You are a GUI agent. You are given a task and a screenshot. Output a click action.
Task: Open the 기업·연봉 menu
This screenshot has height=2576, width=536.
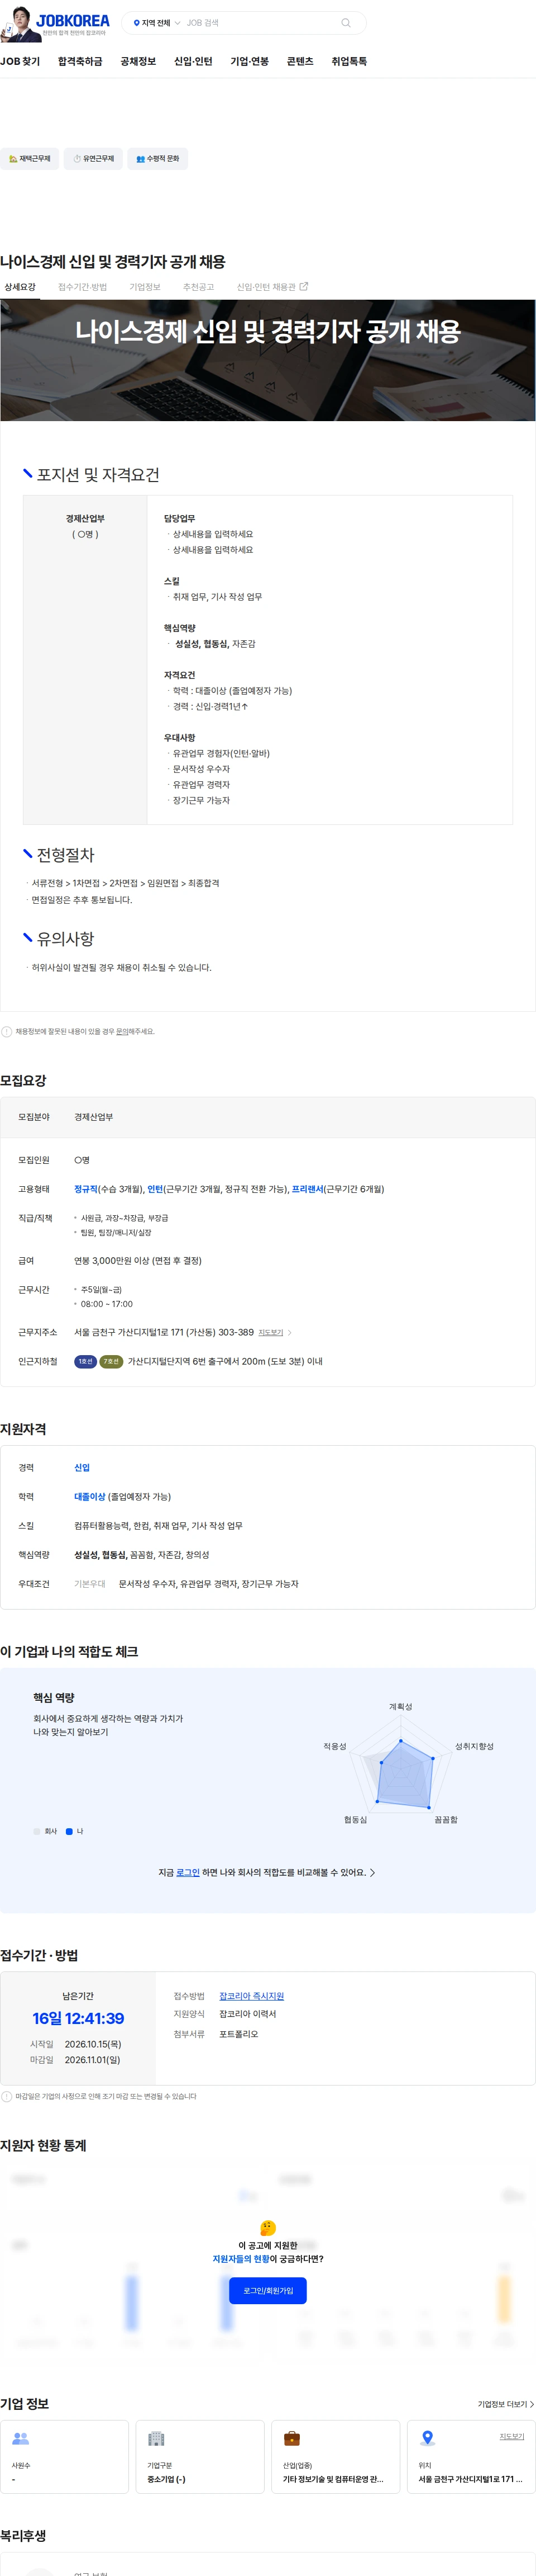(250, 61)
